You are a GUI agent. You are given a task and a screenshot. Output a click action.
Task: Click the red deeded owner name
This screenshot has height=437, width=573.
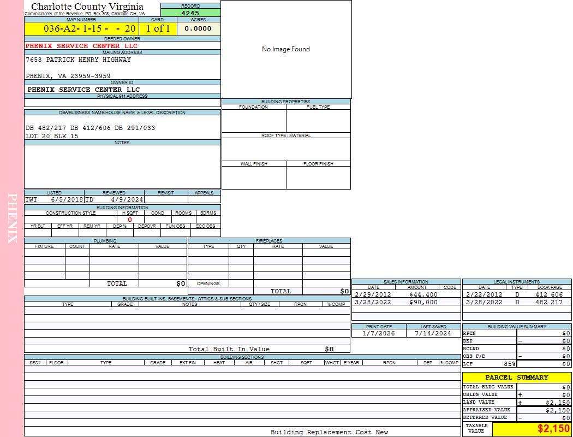point(82,46)
